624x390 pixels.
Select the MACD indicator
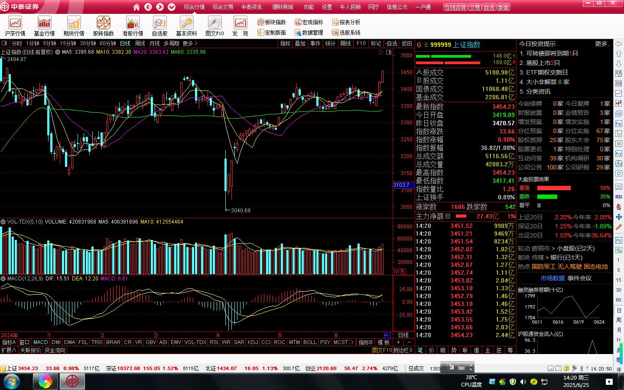tap(40, 342)
